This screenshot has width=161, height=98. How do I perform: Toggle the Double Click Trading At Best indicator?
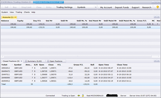point(48,2)
